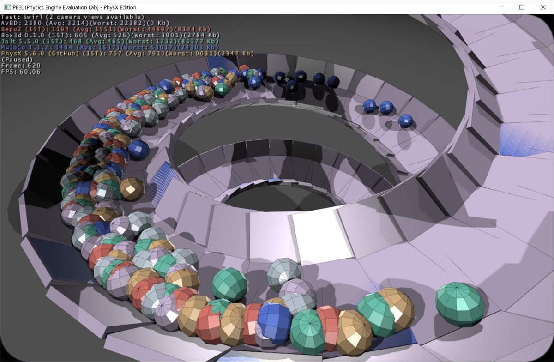The width and height of the screenshot is (554, 362).
Task: Click the 'Test: Swirl' overlay line
Action: click(x=73, y=17)
